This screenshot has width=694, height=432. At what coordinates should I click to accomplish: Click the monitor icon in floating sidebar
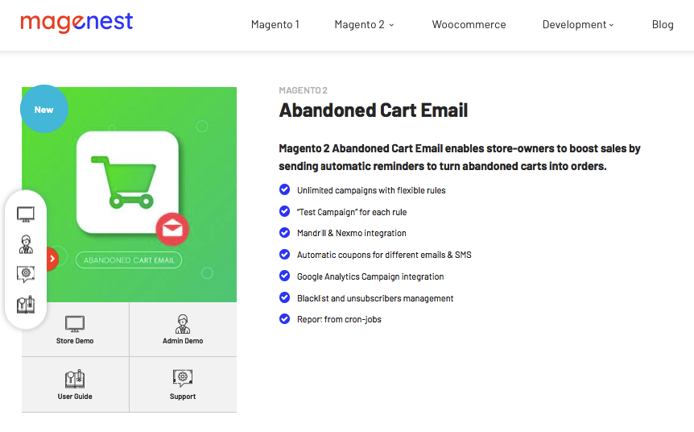[x=26, y=214]
